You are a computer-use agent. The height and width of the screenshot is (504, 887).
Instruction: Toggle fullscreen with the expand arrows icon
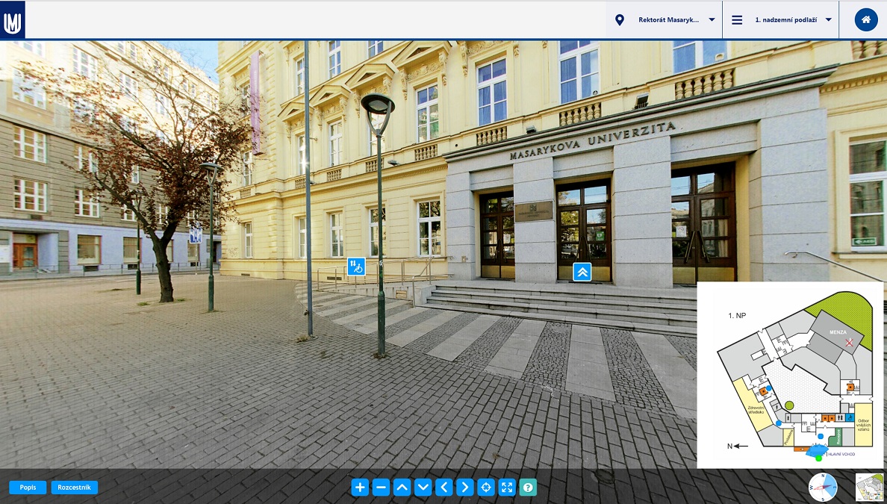(507, 487)
